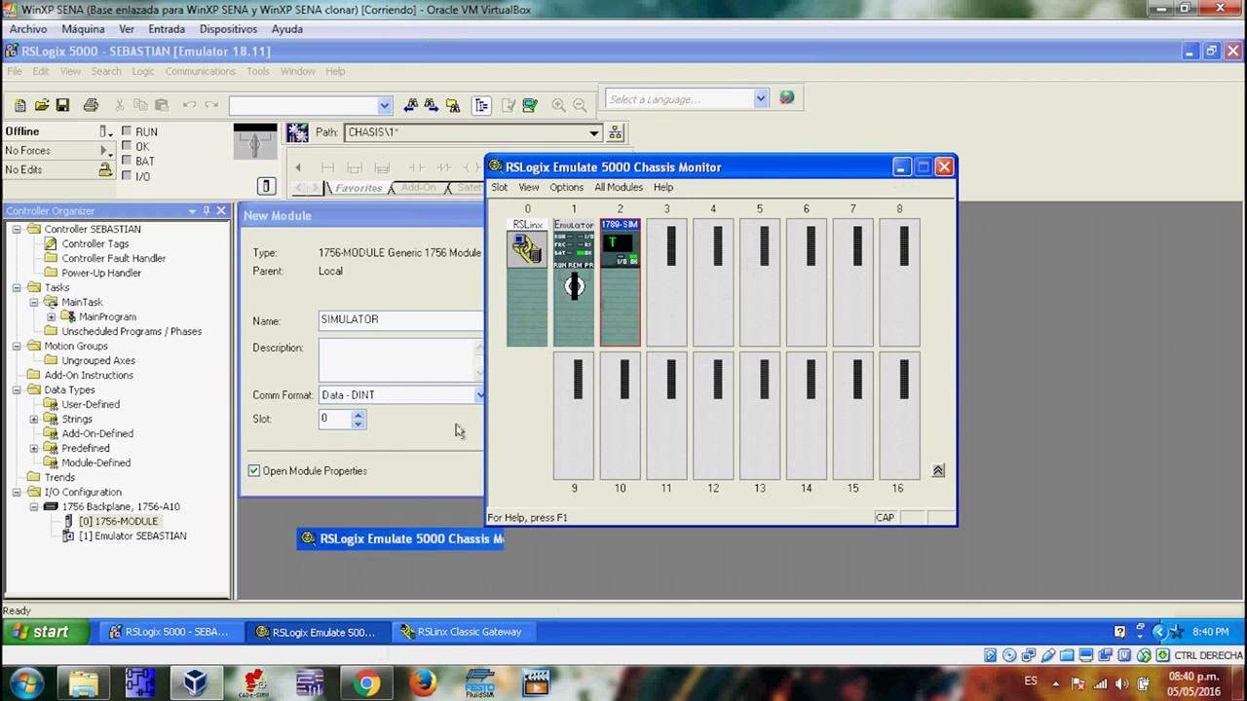Click the Find All binoculars icon

[x=453, y=105]
